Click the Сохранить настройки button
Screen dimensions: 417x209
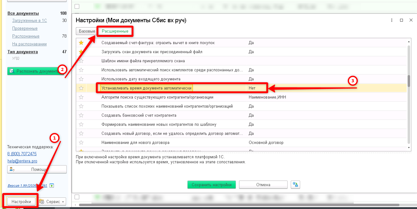coord(211,185)
